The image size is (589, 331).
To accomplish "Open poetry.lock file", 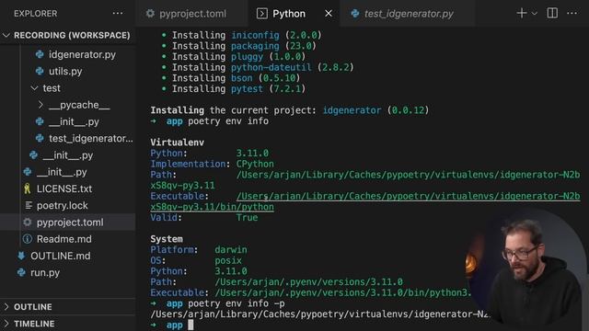I will tap(62, 206).
